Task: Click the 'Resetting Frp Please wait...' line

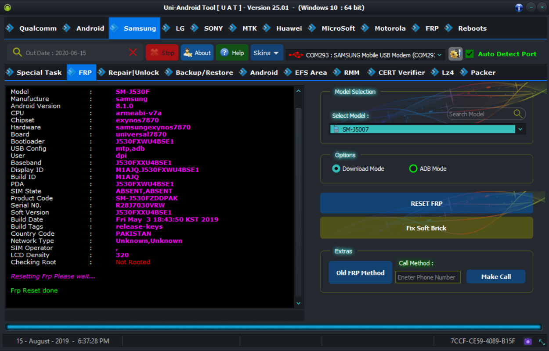Action: [53, 276]
